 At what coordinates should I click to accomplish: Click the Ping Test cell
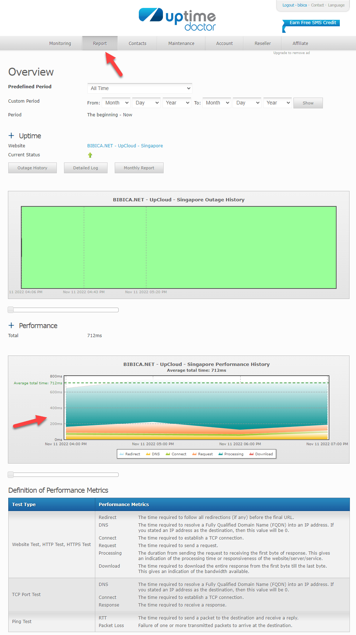[x=51, y=621]
